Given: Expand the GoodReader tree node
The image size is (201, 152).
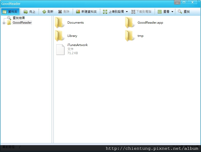Looking at the screenshot, I should tap(4, 23).
